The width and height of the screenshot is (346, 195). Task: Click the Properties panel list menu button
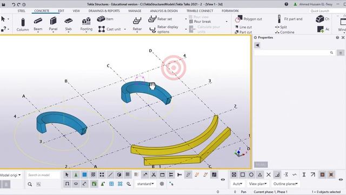coord(341,53)
